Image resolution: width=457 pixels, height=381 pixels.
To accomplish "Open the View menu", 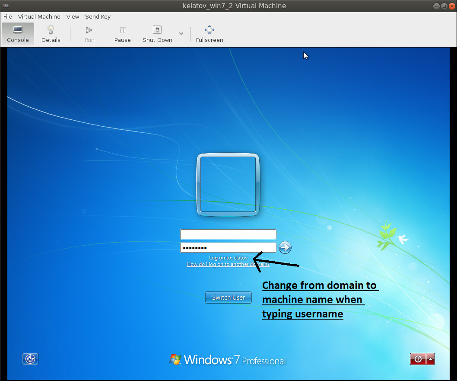I will click(x=73, y=16).
